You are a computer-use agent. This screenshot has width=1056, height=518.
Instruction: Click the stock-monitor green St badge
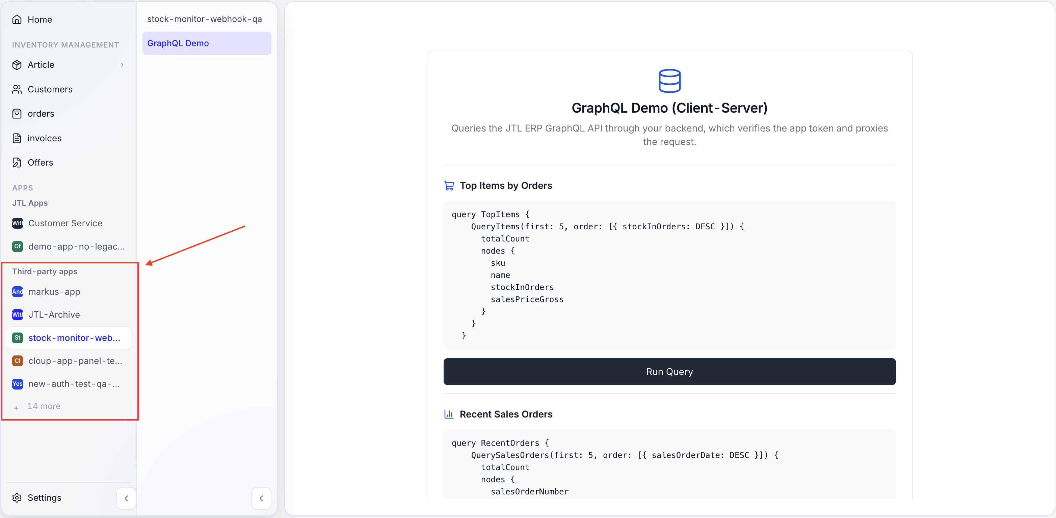tap(17, 338)
